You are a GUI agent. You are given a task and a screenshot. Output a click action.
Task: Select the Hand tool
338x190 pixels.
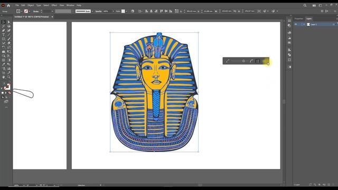pyautogui.click(x=4, y=77)
